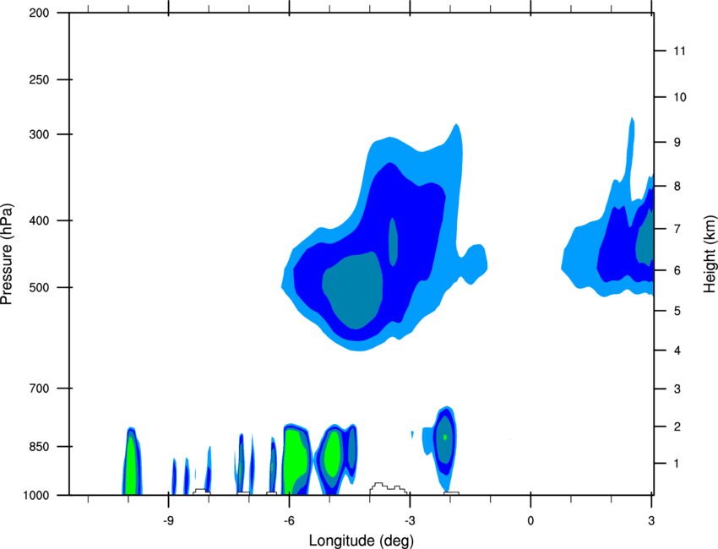Image resolution: width=718 pixels, height=549 pixels.
Task: Click the 3 km height label
Action: 677,389
